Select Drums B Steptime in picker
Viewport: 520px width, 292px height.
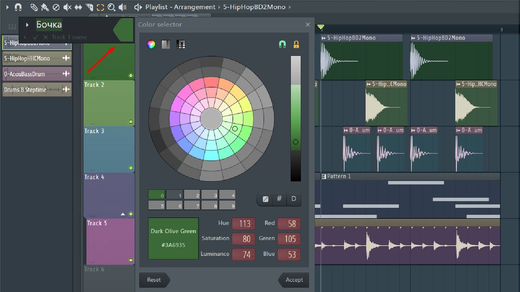[x=37, y=90]
